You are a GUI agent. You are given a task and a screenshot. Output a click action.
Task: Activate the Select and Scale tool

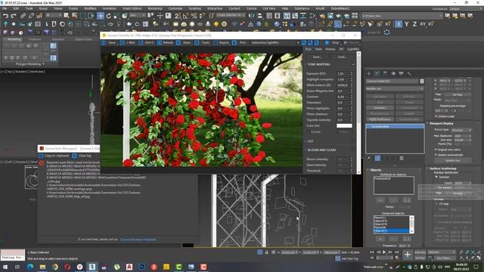(116, 16)
